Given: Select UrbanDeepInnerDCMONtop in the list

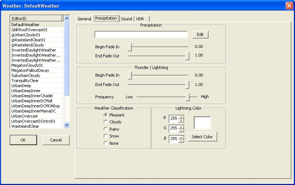Looking at the screenshot, I should pos(36,106).
